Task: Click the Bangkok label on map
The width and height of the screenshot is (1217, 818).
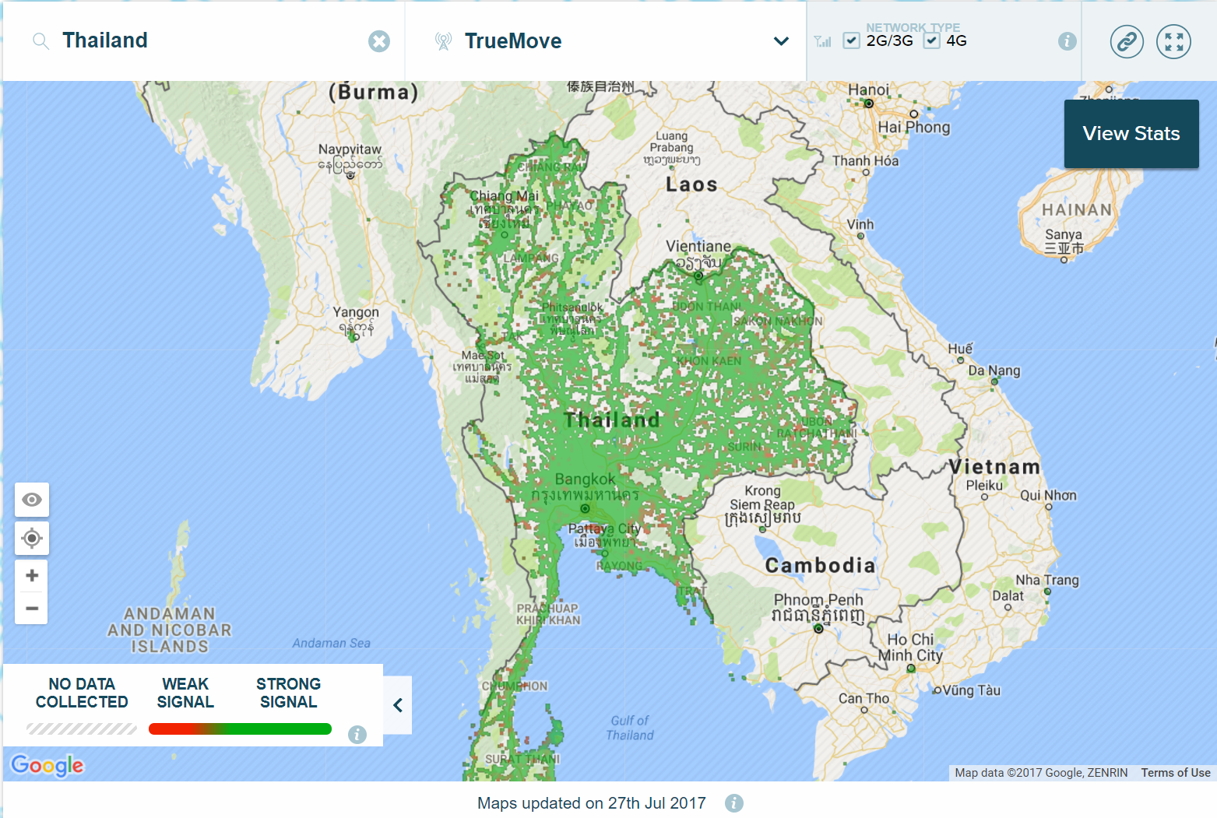Action: click(585, 479)
